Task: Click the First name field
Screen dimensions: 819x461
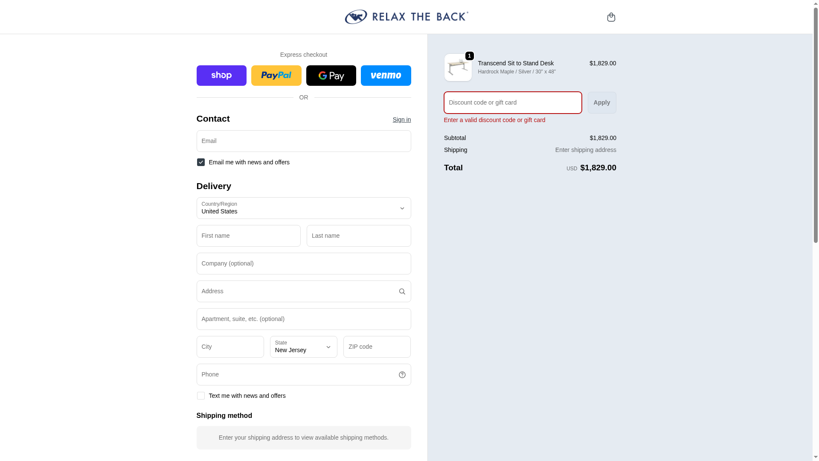Action: pyautogui.click(x=248, y=236)
